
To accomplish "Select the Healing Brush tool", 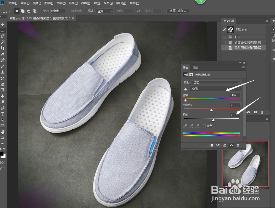I will point(3,60).
